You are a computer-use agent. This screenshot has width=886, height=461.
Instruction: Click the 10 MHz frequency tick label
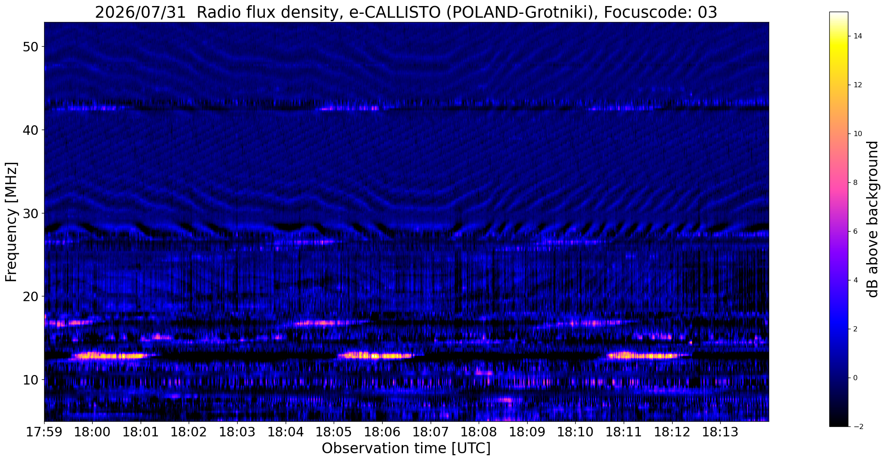tap(31, 380)
